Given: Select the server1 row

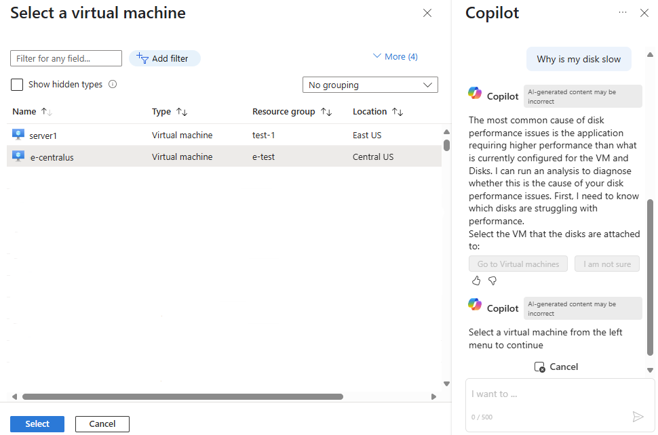Looking at the screenshot, I should click(x=204, y=136).
